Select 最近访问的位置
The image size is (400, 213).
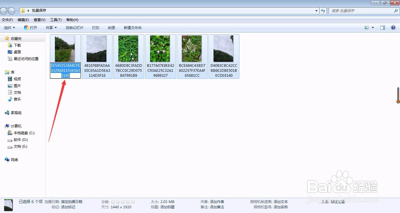pos(26,59)
